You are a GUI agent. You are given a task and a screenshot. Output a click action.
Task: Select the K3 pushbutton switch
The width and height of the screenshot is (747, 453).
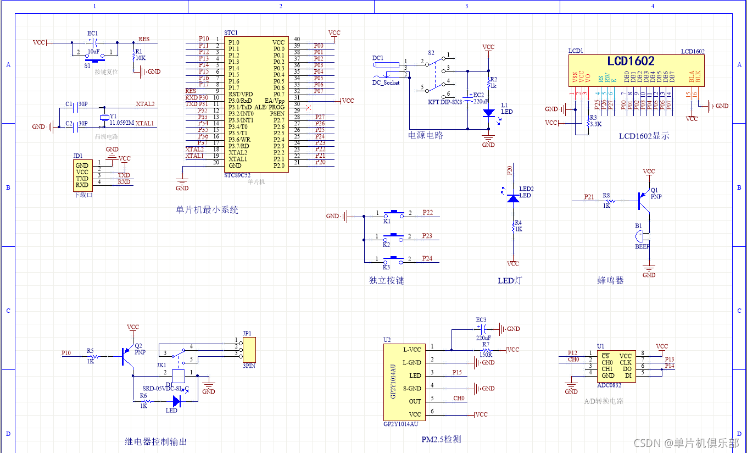coord(393,259)
